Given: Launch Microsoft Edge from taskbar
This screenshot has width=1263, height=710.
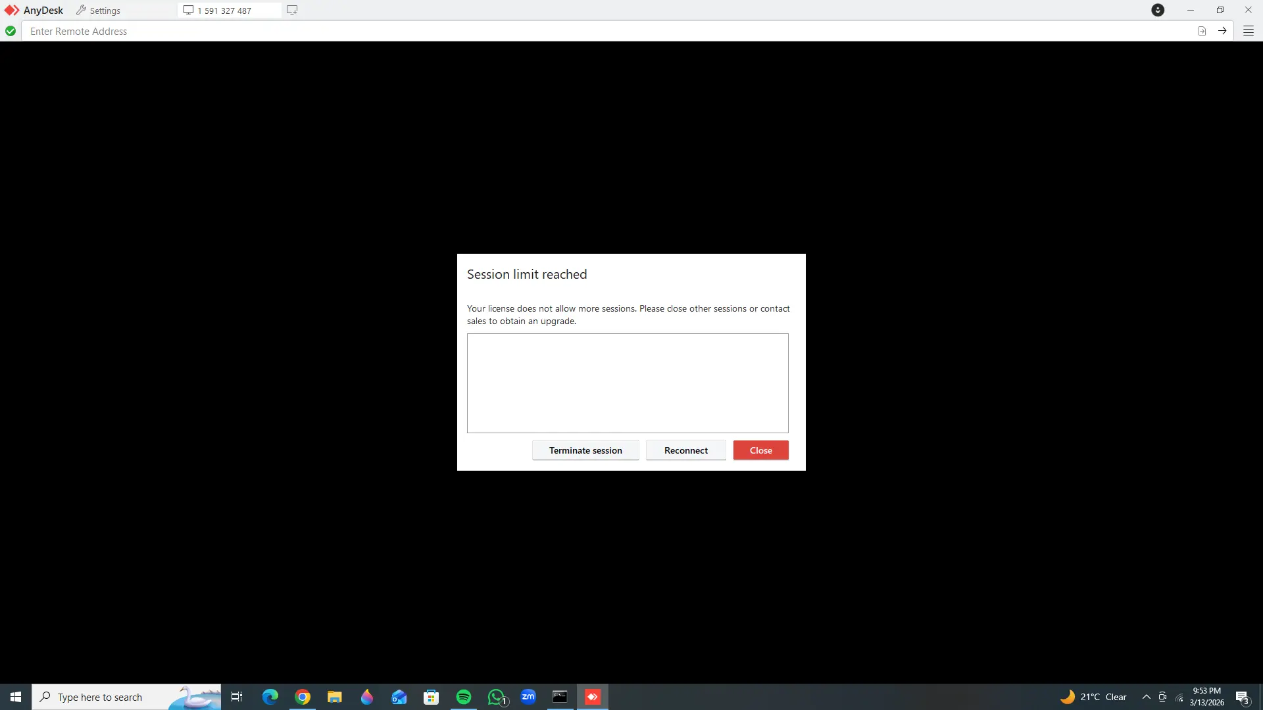Looking at the screenshot, I should 270,697.
